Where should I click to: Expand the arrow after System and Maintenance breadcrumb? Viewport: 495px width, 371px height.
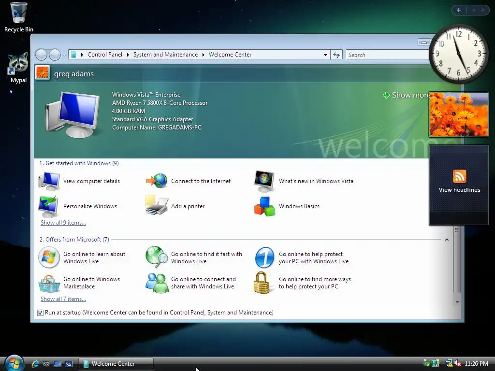coord(204,55)
